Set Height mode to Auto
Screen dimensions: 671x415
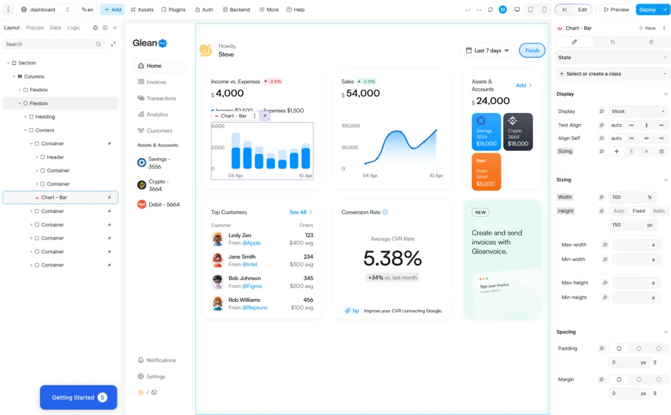pyautogui.click(x=619, y=211)
